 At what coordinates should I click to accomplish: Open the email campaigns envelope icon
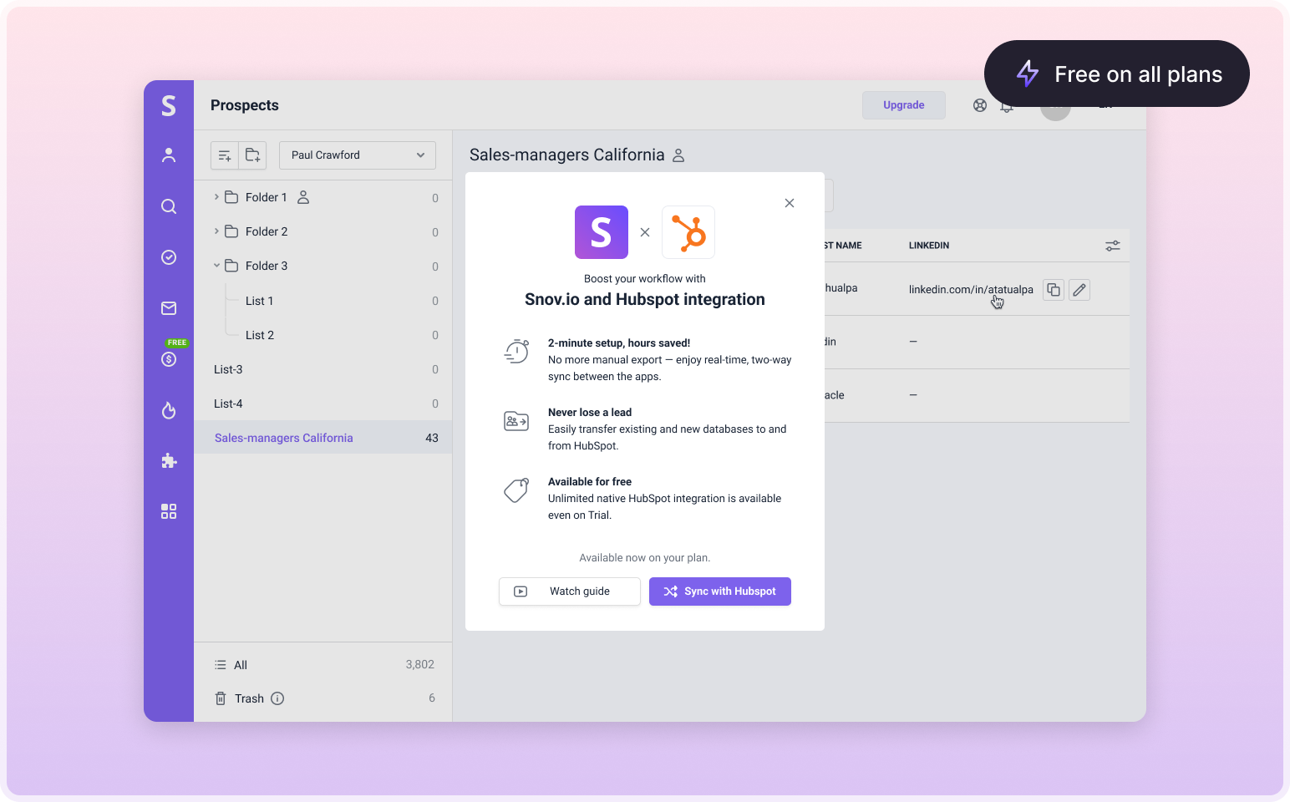point(169,308)
